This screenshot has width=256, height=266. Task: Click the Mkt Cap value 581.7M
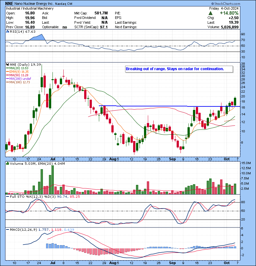[101, 13]
